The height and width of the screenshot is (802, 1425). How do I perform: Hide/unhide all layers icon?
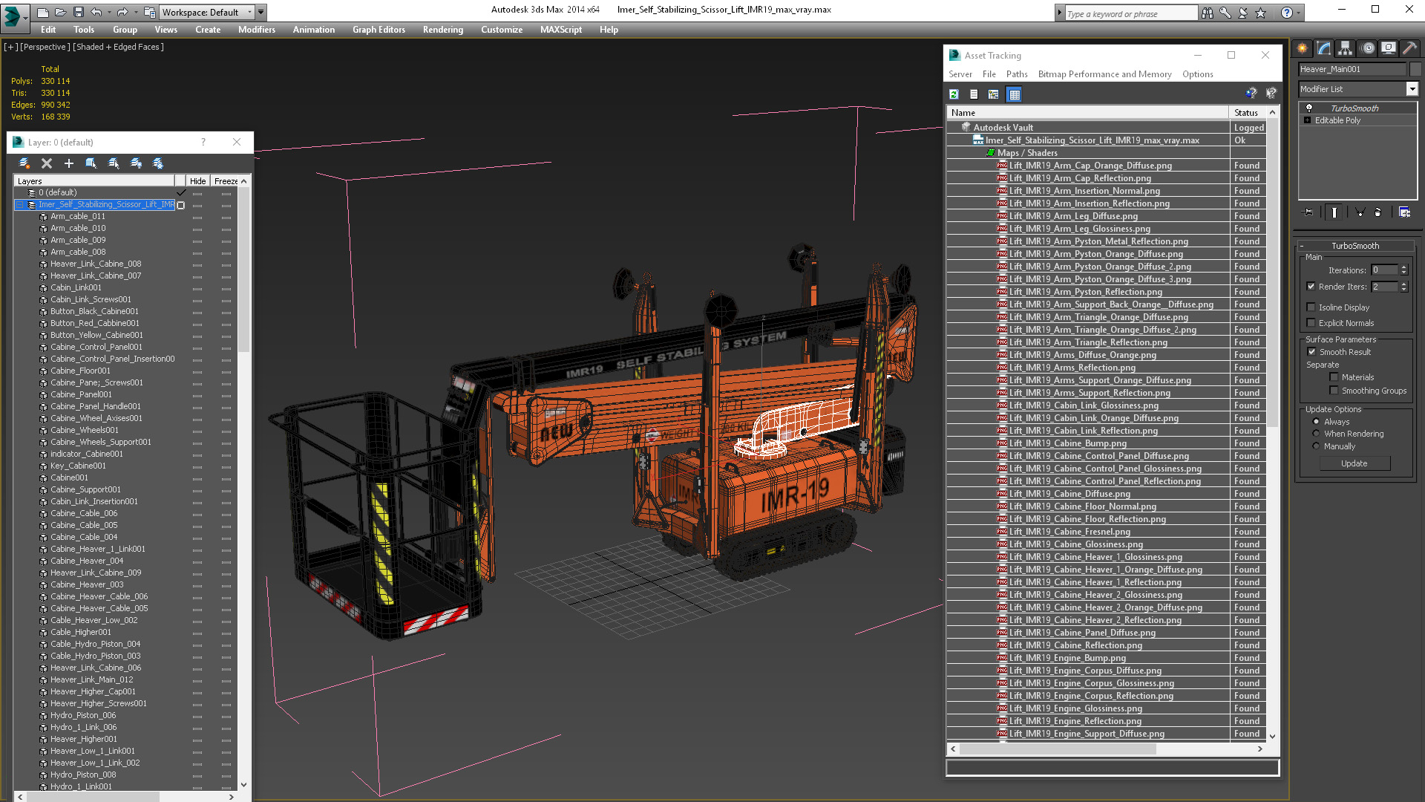click(136, 163)
